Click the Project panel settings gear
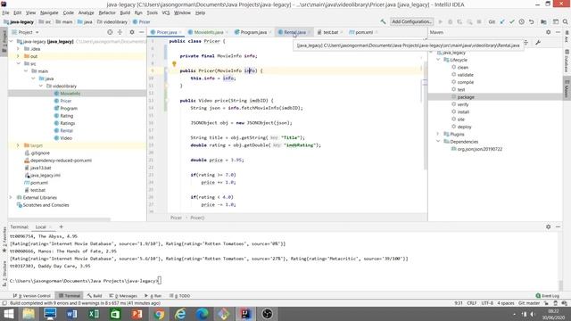 [132, 32]
